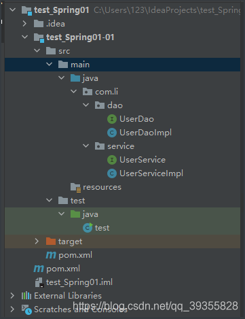Image resolution: width=245 pixels, height=319 pixels.
Task: Open the project-level pom.xml file
Action: point(63,269)
